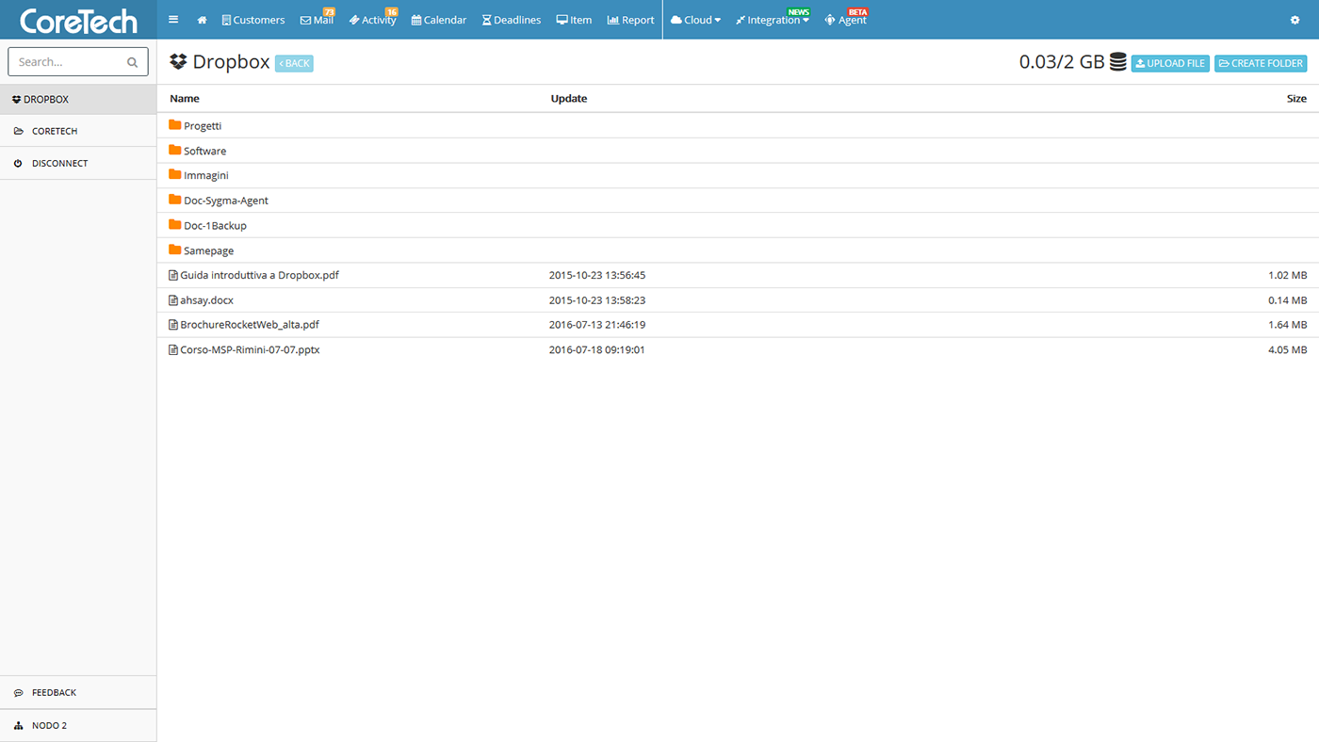The width and height of the screenshot is (1319, 742).
Task: Open Report in the top navigation
Action: 630,20
